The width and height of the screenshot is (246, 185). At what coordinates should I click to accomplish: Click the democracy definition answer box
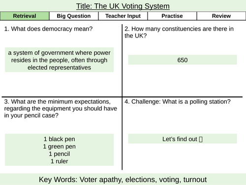tap(59, 60)
